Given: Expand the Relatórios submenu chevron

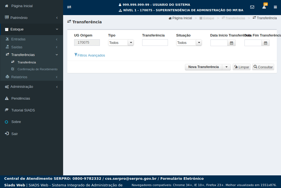Looking at the screenshot, I should [x=57, y=77].
